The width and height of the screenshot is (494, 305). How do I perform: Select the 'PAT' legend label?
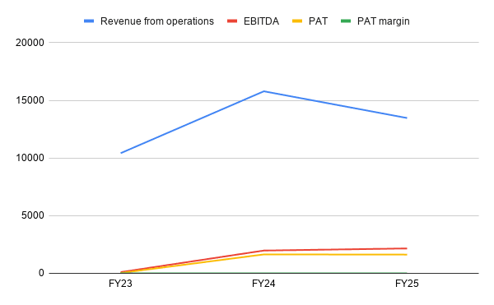click(x=318, y=21)
